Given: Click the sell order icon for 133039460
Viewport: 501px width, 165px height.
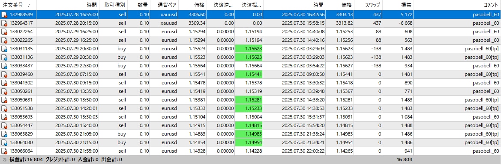Looking at the screenshot, I should point(4,74).
